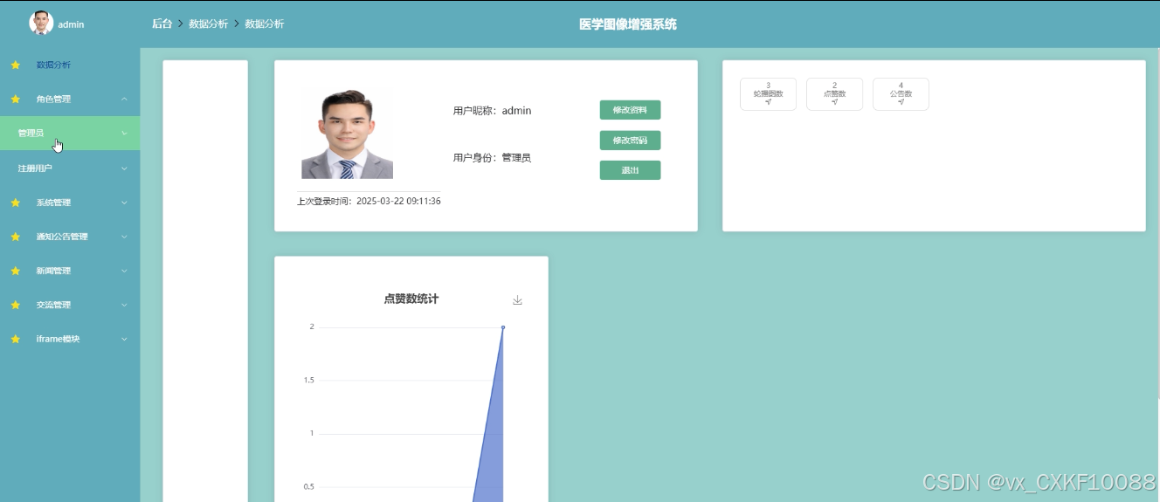
Task: Click the 修改密码 button
Action: (x=630, y=141)
